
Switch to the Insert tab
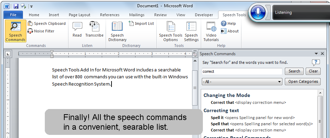(54, 15)
